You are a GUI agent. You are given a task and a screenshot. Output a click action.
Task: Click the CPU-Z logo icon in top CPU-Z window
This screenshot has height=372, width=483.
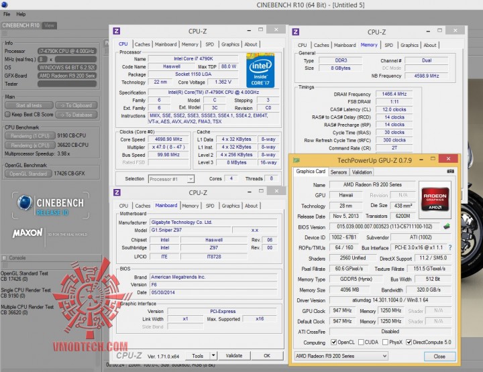117,31
